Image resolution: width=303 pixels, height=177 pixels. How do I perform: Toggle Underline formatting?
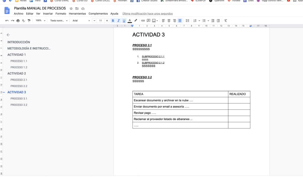tap(124, 21)
